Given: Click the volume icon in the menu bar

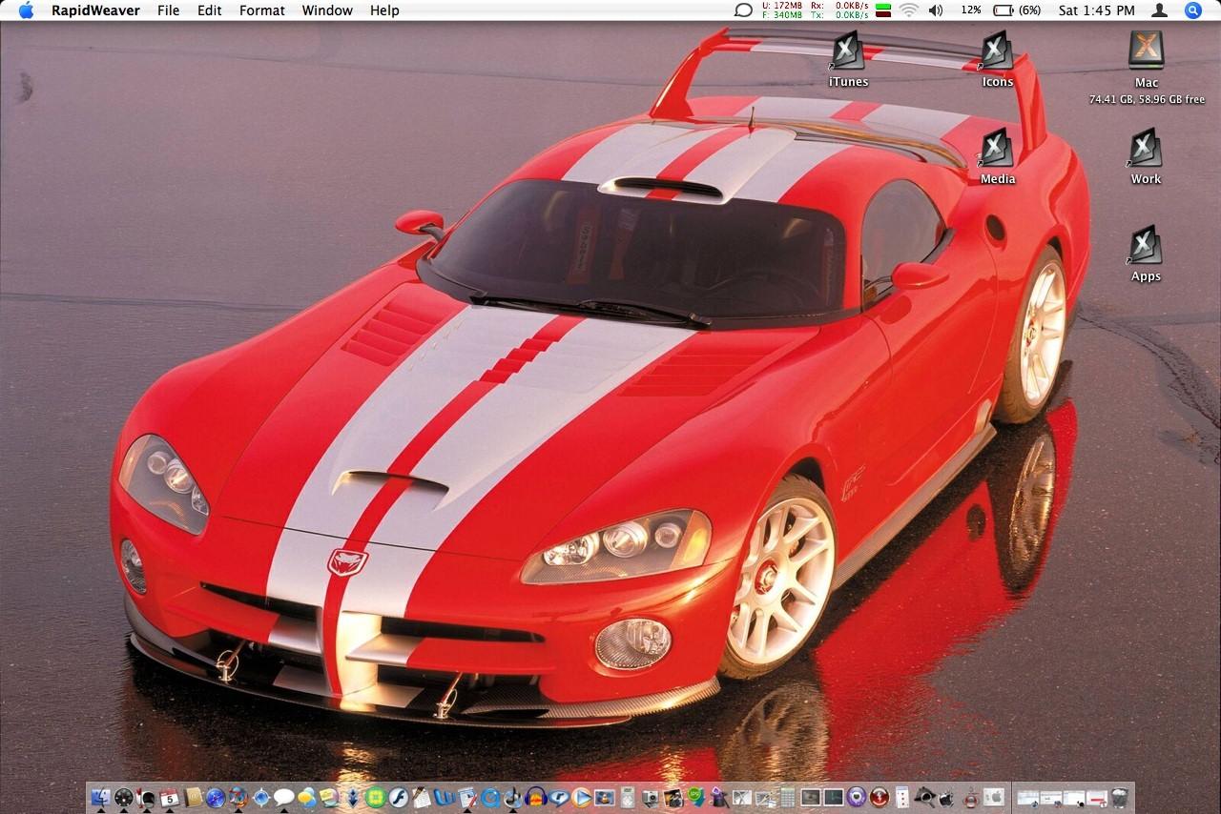Looking at the screenshot, I should point(935,10).
